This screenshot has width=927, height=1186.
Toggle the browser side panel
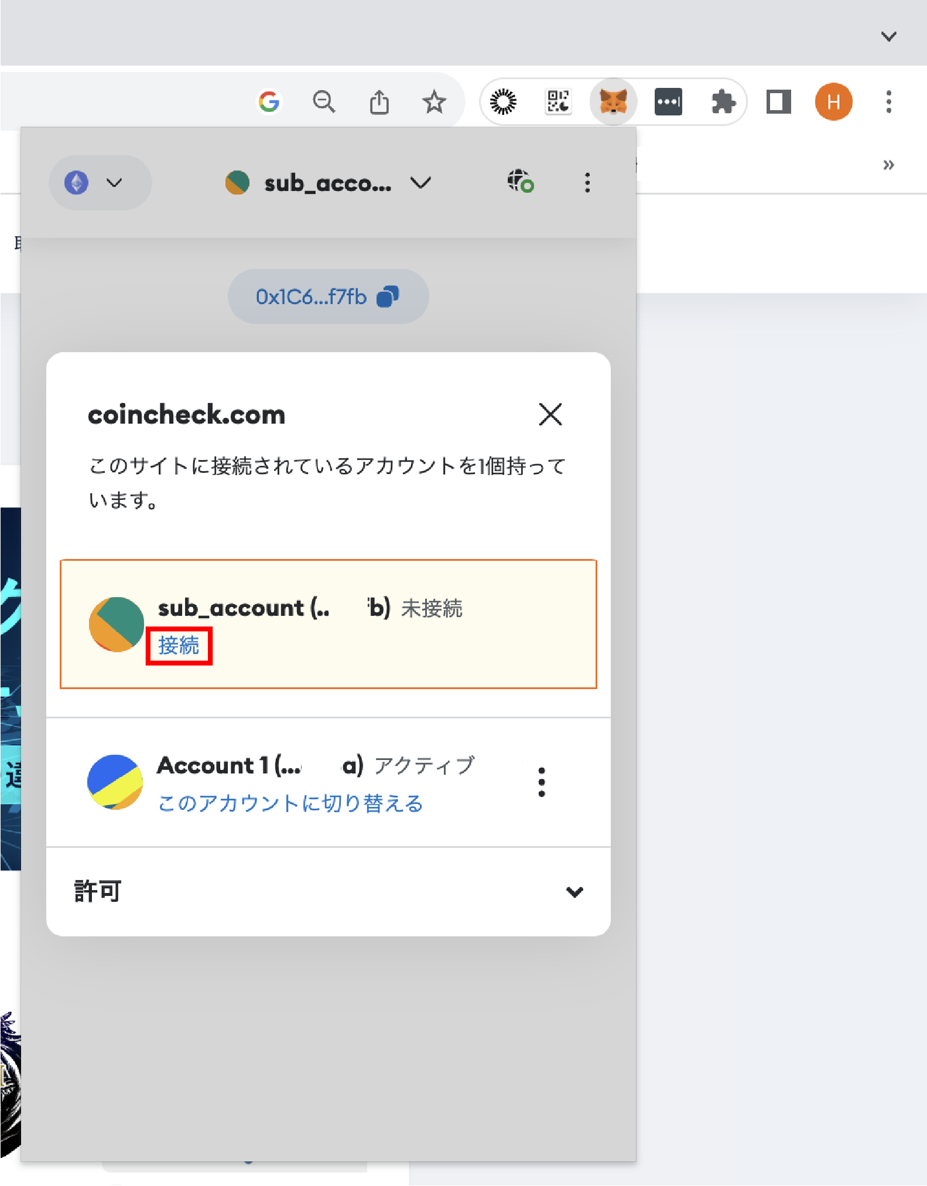pos(778,102)
